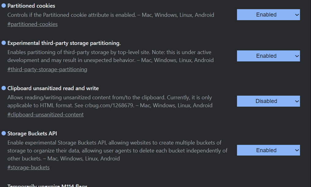Open the Clipboard unsanitized Disabled dropdown
The height and width of the screenshot is (187, 311).
268,101
